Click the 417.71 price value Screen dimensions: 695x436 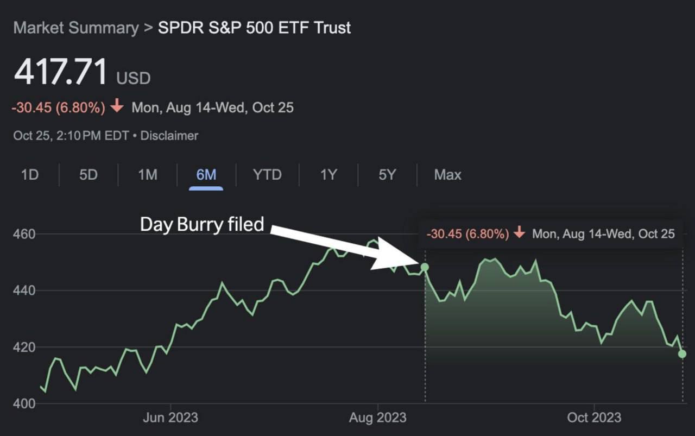click(x=61, y=72)
